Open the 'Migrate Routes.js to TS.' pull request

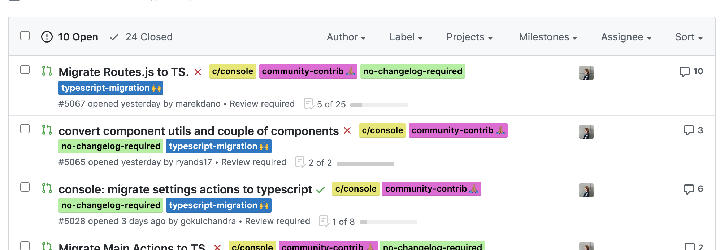tap(123, 72)
